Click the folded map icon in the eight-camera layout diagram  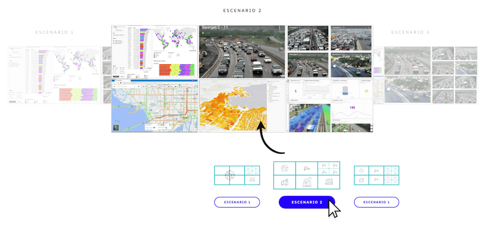tap(361, 180)
